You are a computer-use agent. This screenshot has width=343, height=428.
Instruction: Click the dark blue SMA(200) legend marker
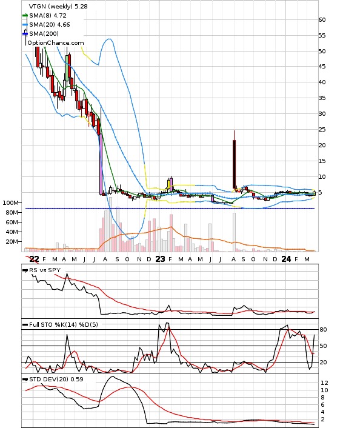point(25,33)
